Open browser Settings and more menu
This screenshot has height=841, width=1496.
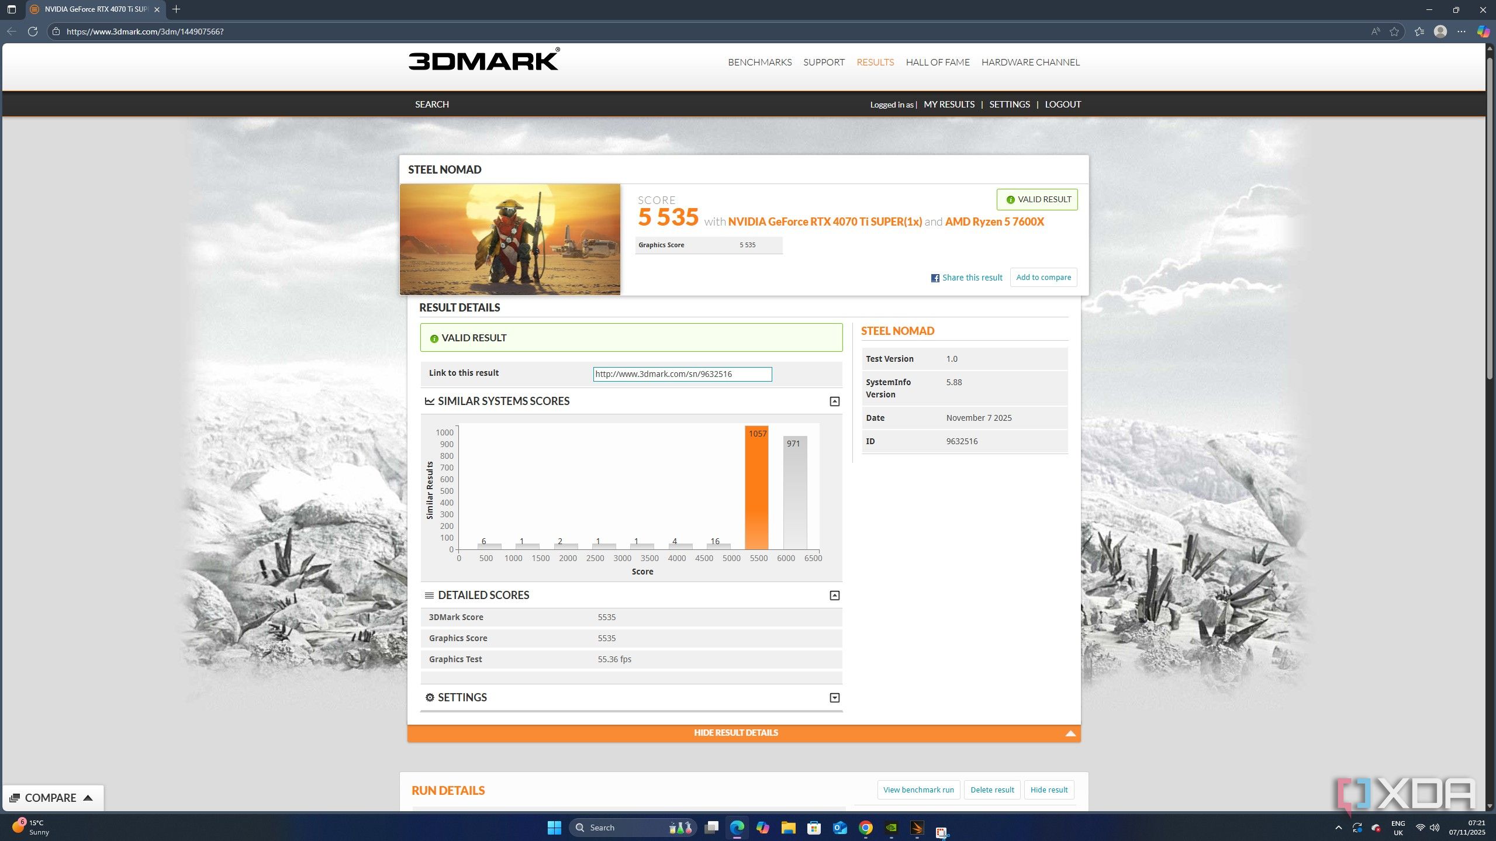coord(1462,32)
